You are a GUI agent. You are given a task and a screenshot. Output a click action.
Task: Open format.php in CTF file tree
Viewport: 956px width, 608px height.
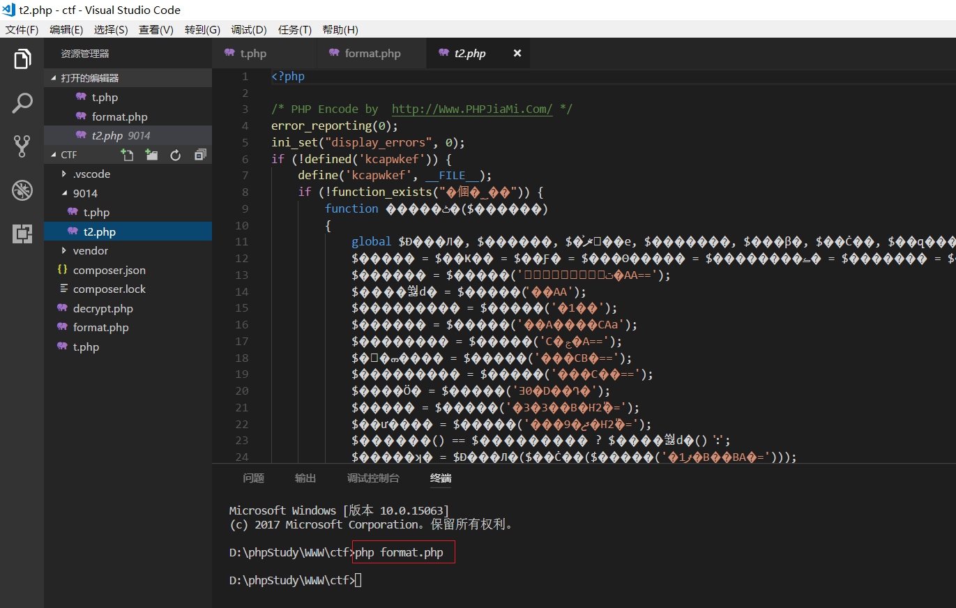128,327
